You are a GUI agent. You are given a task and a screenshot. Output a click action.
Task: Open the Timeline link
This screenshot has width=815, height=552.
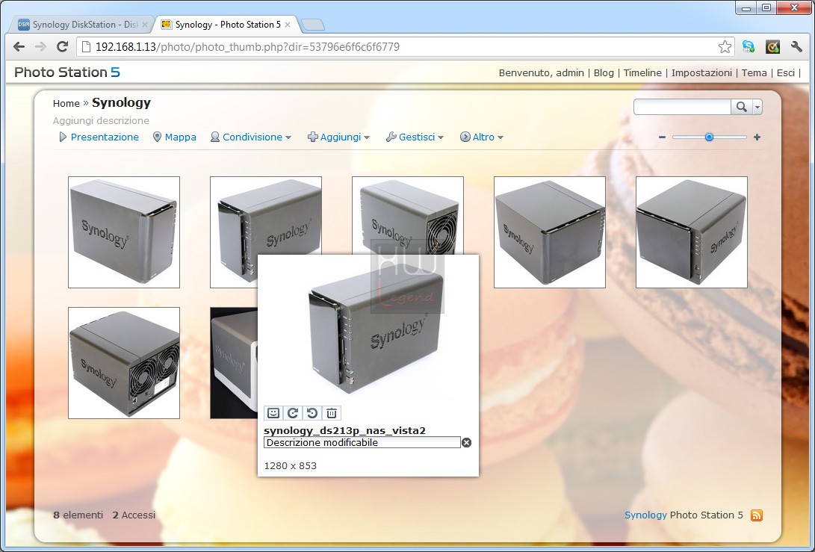pyautogui.click(x=642, y=72)
